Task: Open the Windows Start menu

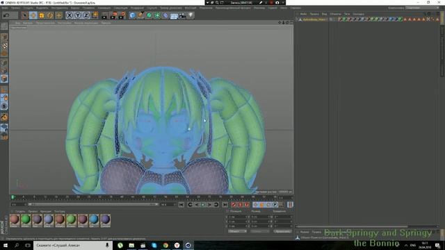Action: point(6,245)
